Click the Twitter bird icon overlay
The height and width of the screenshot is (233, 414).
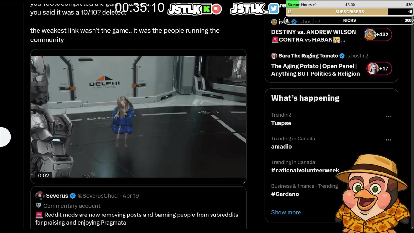click(274, 9)
